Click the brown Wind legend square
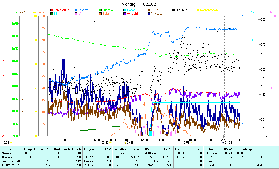The height and width of the screenshot is (169, 279). 149,10
